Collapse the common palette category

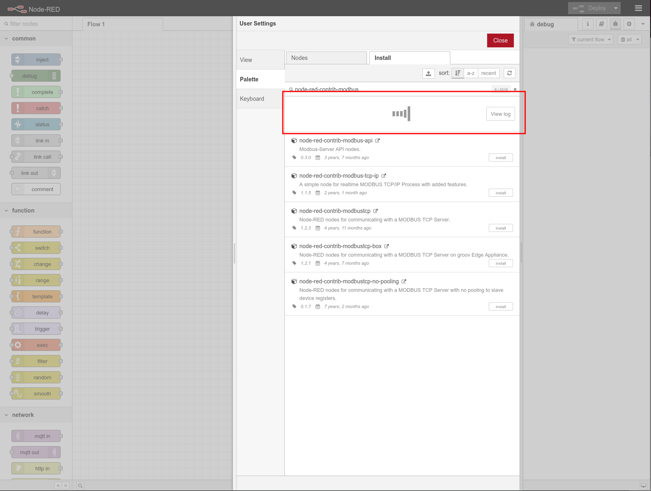6,38
